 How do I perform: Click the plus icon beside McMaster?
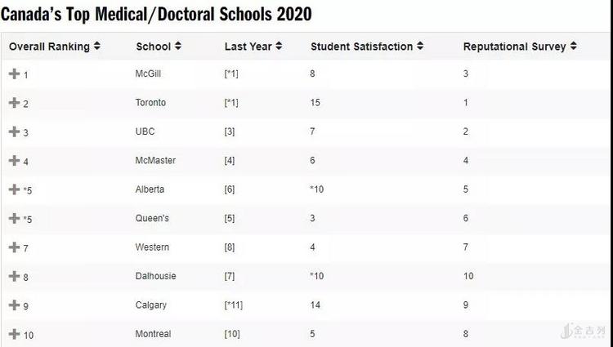tap(14, 161)
